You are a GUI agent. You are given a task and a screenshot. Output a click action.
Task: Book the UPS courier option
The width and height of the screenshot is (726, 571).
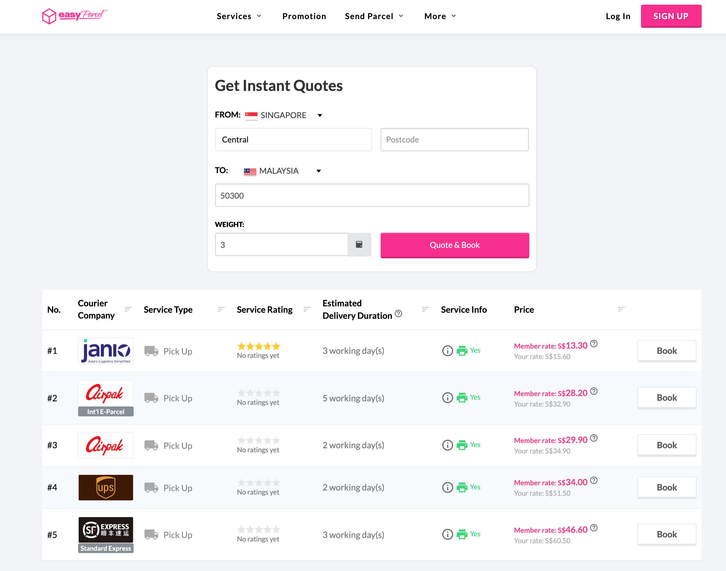pyautogui.click(x=666, y=487)
